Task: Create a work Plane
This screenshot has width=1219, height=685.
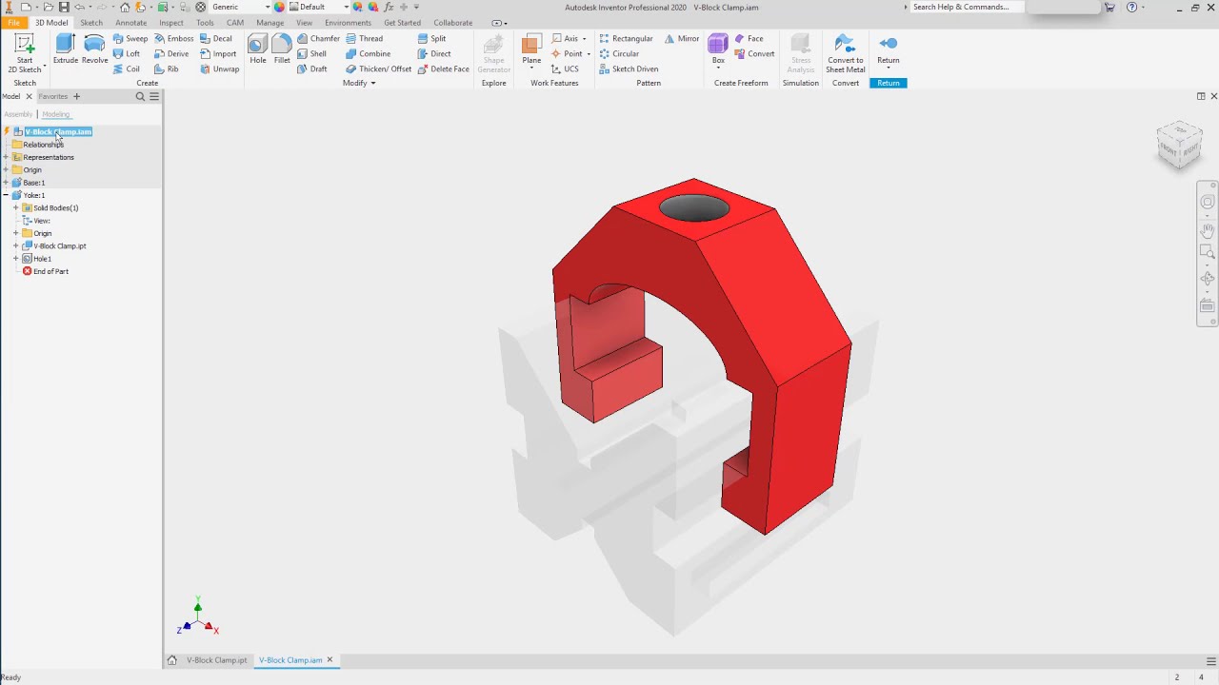Action: coord(531,49)
